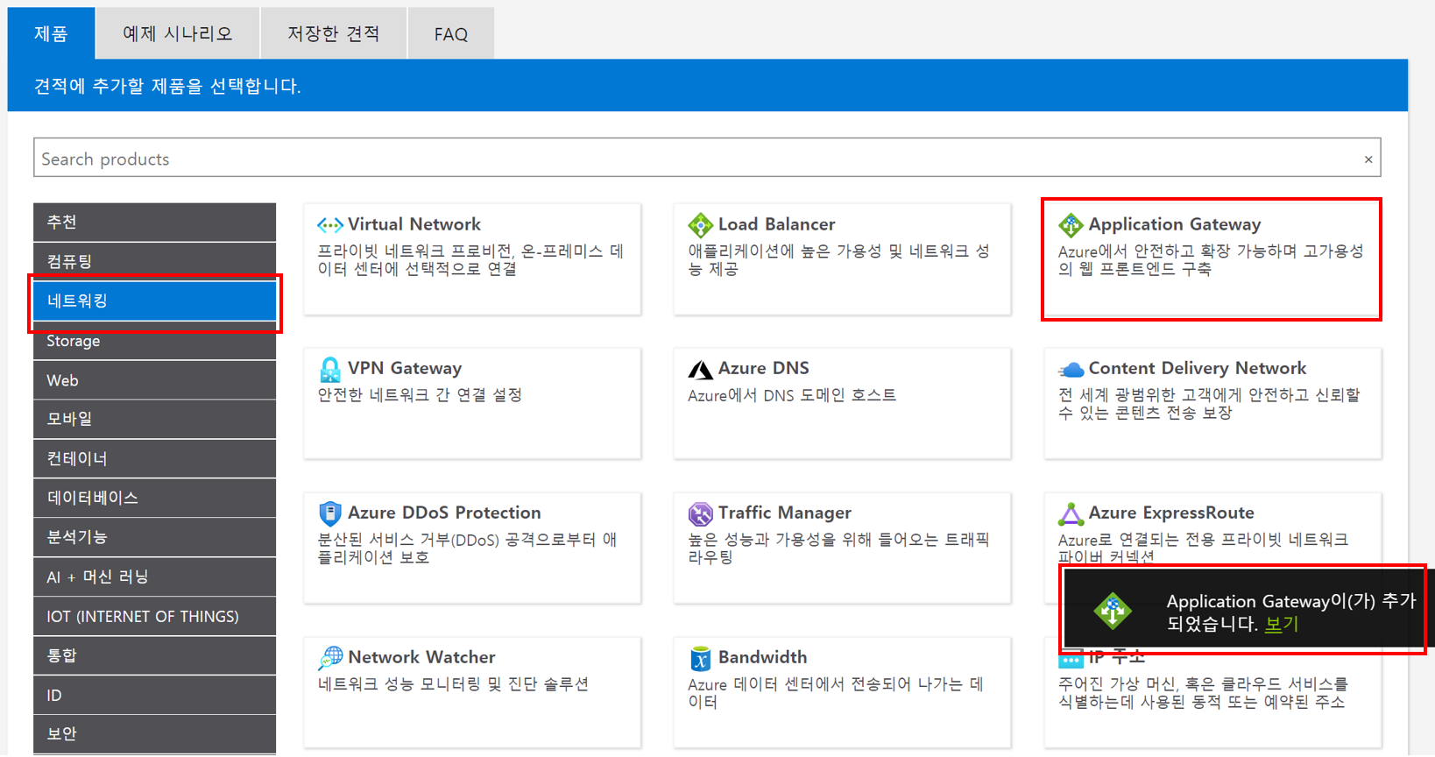Select the AI + 머신 러닝 category

154,577
